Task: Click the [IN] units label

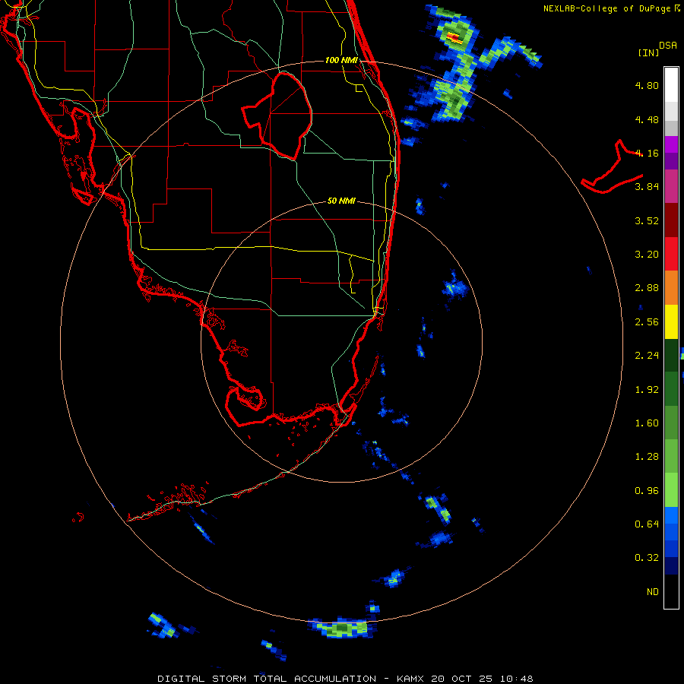Action: coord(648,52)
